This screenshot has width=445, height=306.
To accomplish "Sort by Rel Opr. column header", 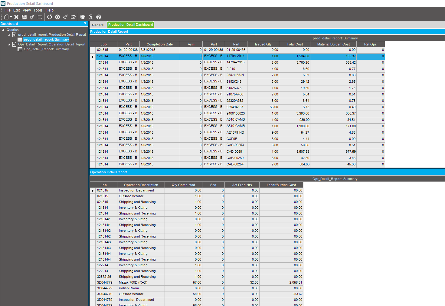I will pyautogui.click(x=371, y=44).
